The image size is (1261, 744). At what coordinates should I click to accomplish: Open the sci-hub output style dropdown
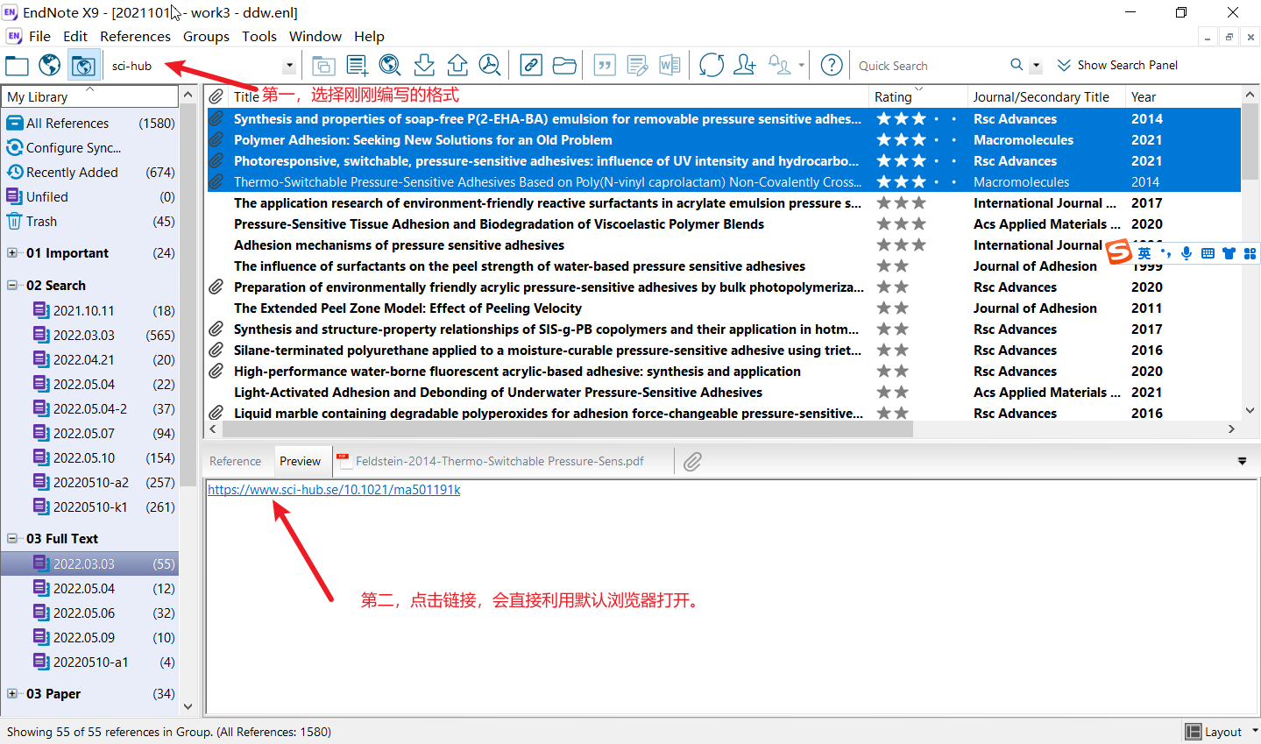tap(289, 66)
